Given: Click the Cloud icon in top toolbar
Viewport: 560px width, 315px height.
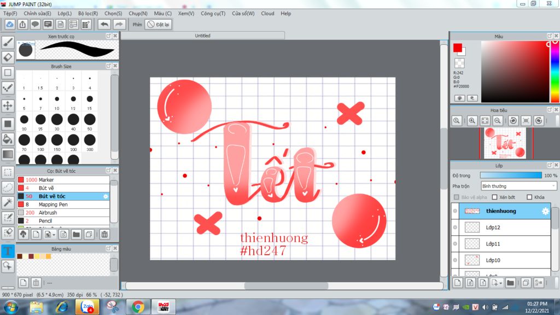Looking at the screenshot, I should pos(10,24).
